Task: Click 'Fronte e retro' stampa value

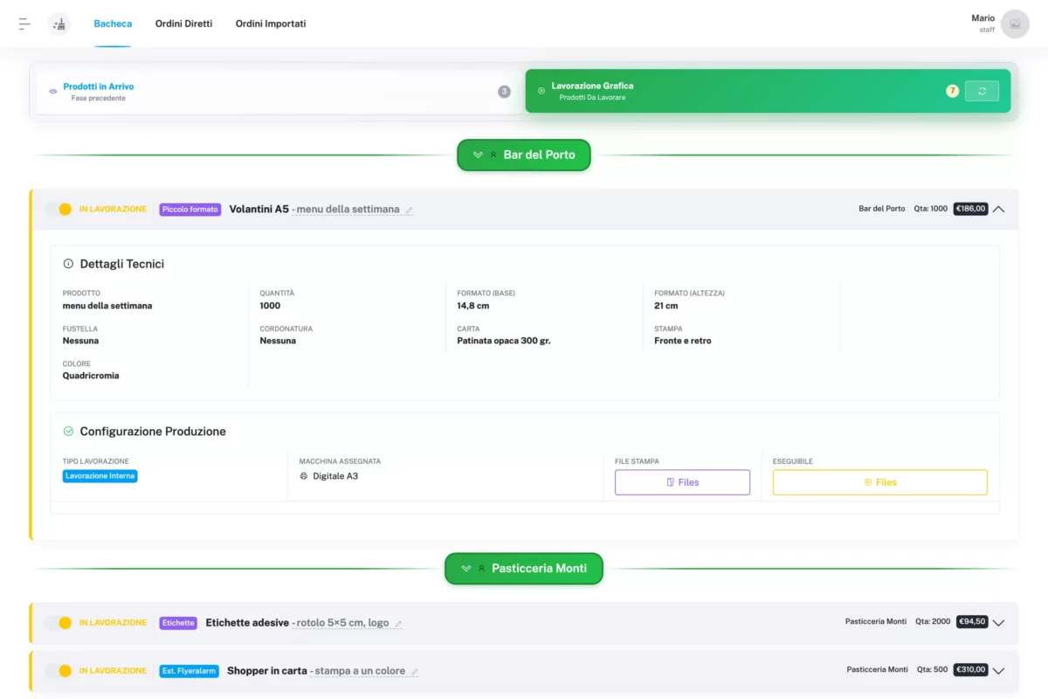Action: [x=683, y=341]
